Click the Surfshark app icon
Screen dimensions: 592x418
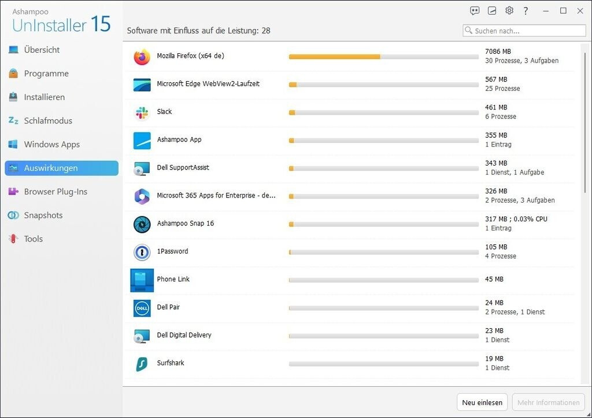(142, 364)
